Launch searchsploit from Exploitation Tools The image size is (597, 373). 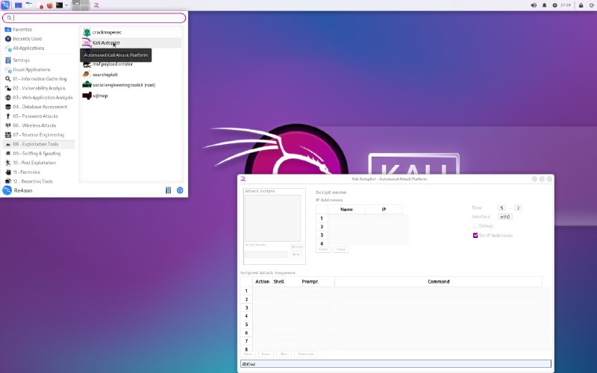105,75
